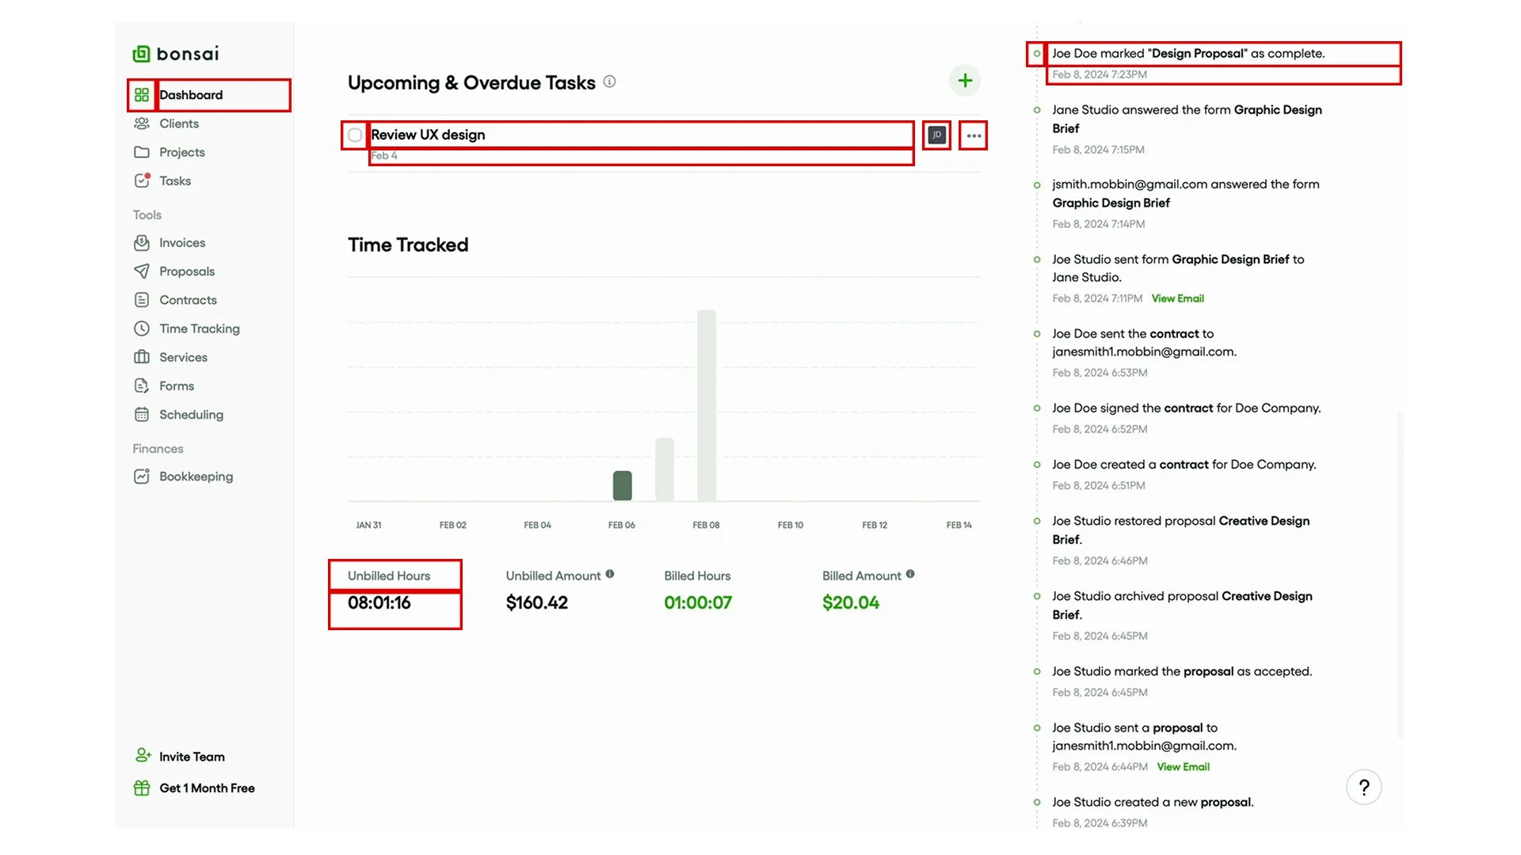Select Contracts in the Tools menu
1521x855 pixels.
click(x=188, y=300)
